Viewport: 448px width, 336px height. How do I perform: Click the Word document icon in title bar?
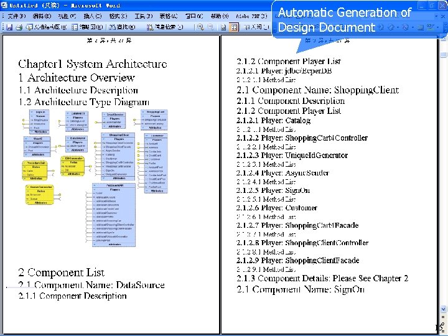point(4,5)
